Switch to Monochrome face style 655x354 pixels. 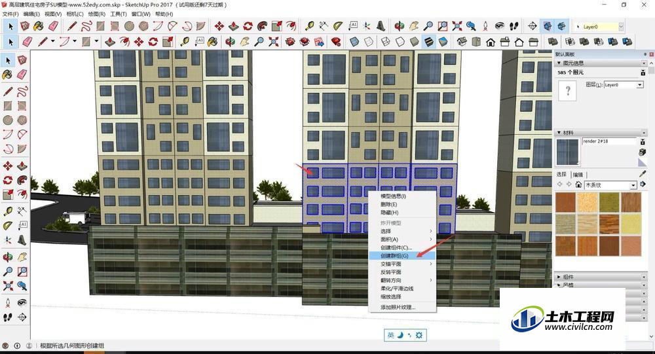tap(443, 42)
